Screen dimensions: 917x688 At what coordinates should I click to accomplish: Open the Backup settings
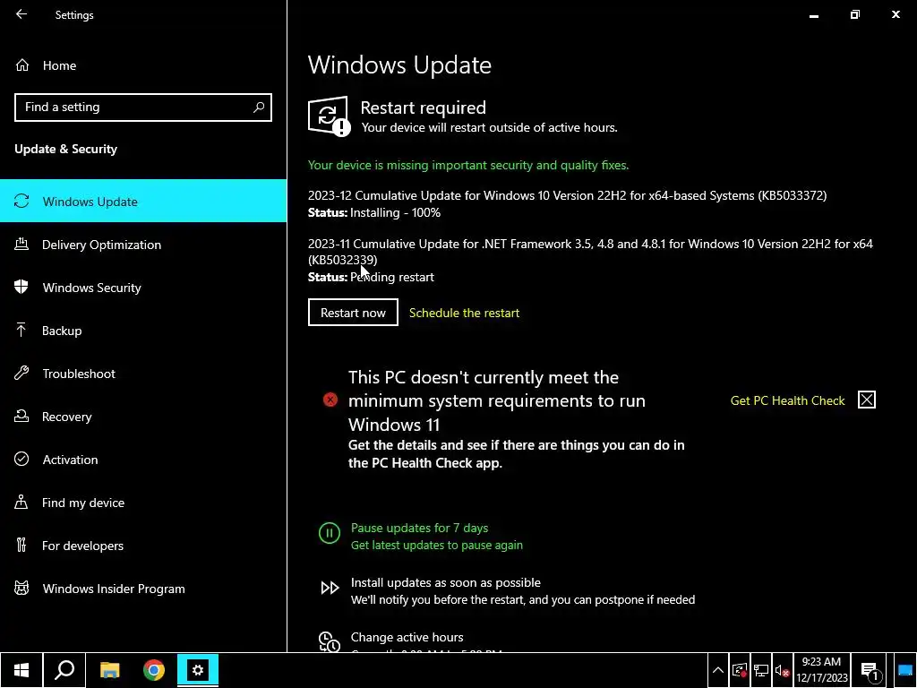pyautogui.click(x=143, y=331)
